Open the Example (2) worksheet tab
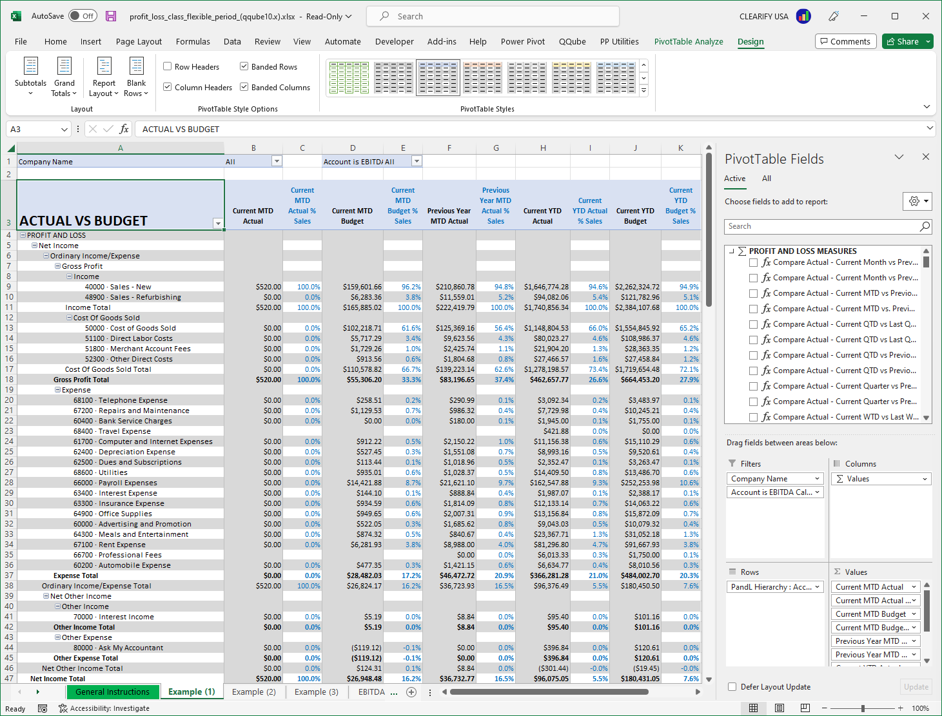 coord(255,692)
